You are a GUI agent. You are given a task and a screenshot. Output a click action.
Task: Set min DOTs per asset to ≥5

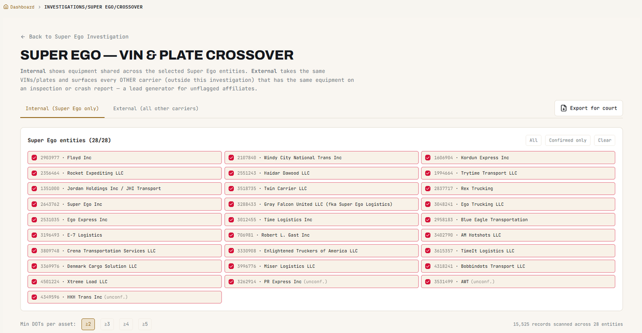point(145,324)
